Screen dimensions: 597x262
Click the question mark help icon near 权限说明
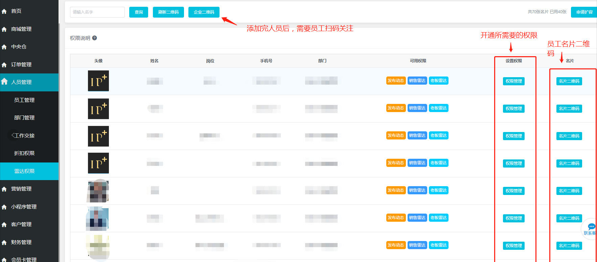[x=95, y=38]
